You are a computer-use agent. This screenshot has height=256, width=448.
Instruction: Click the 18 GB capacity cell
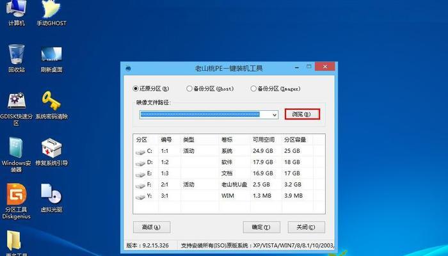click(x=292, y=162)
